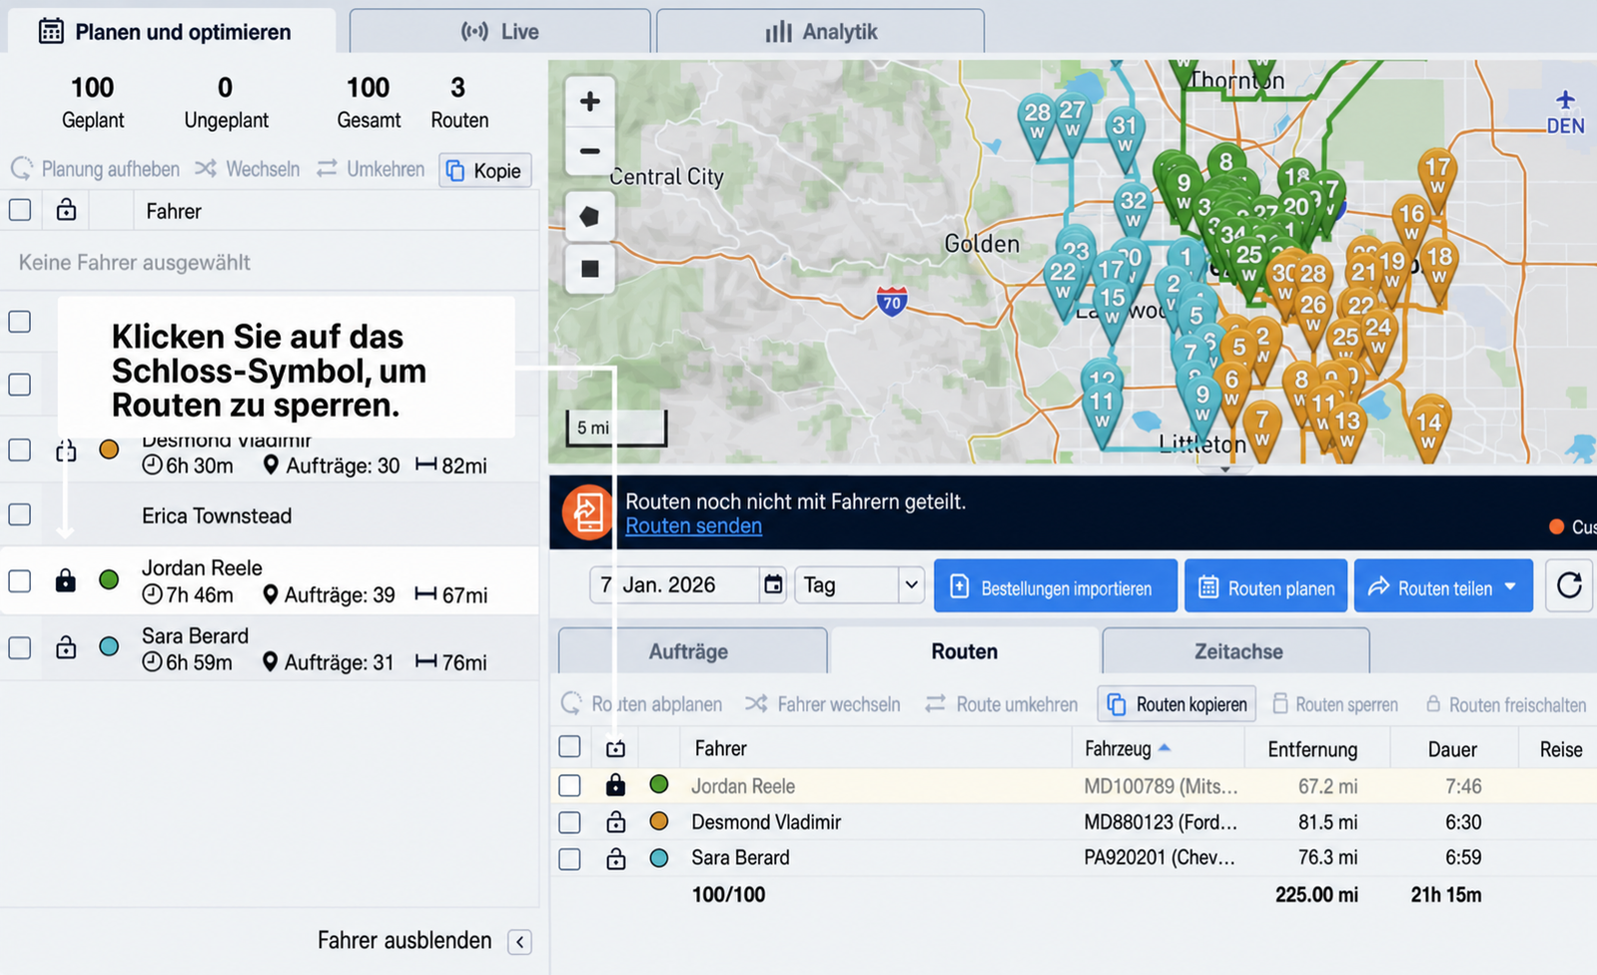Click map pin 14 on the map

(x=1429, y=428)
